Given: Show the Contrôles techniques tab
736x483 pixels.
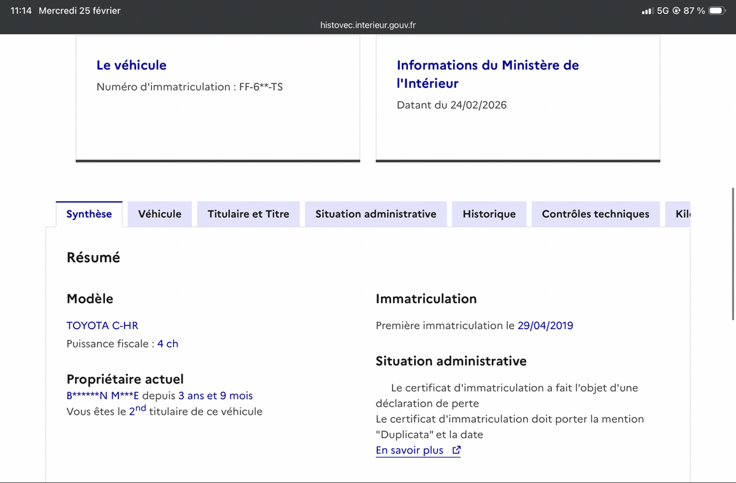Looking at the screenshot, I should tap(595, 214).
